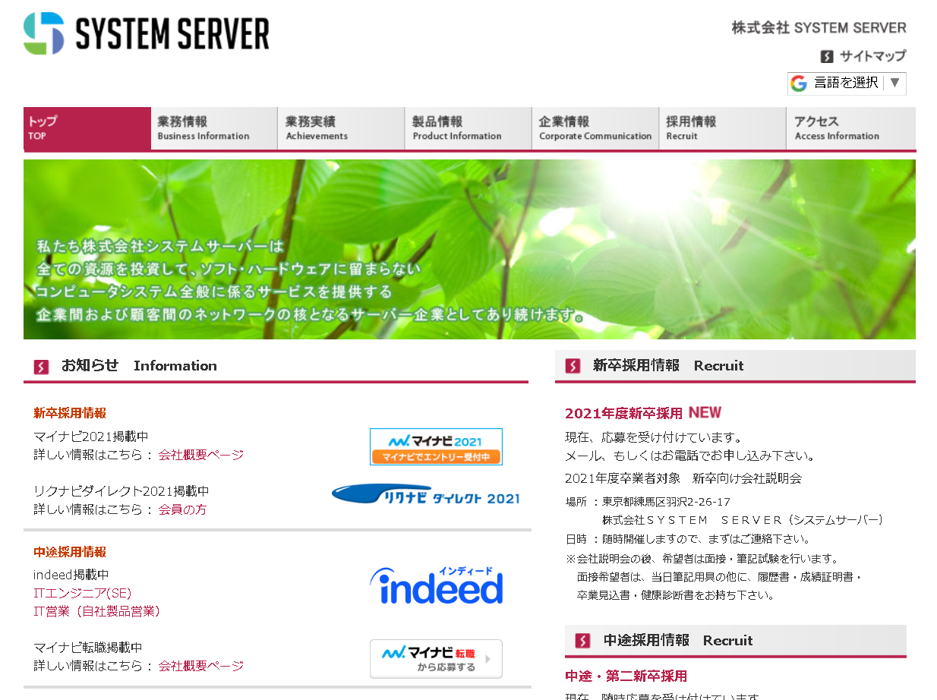Click the Indeed logo banner

coord(436,586)
